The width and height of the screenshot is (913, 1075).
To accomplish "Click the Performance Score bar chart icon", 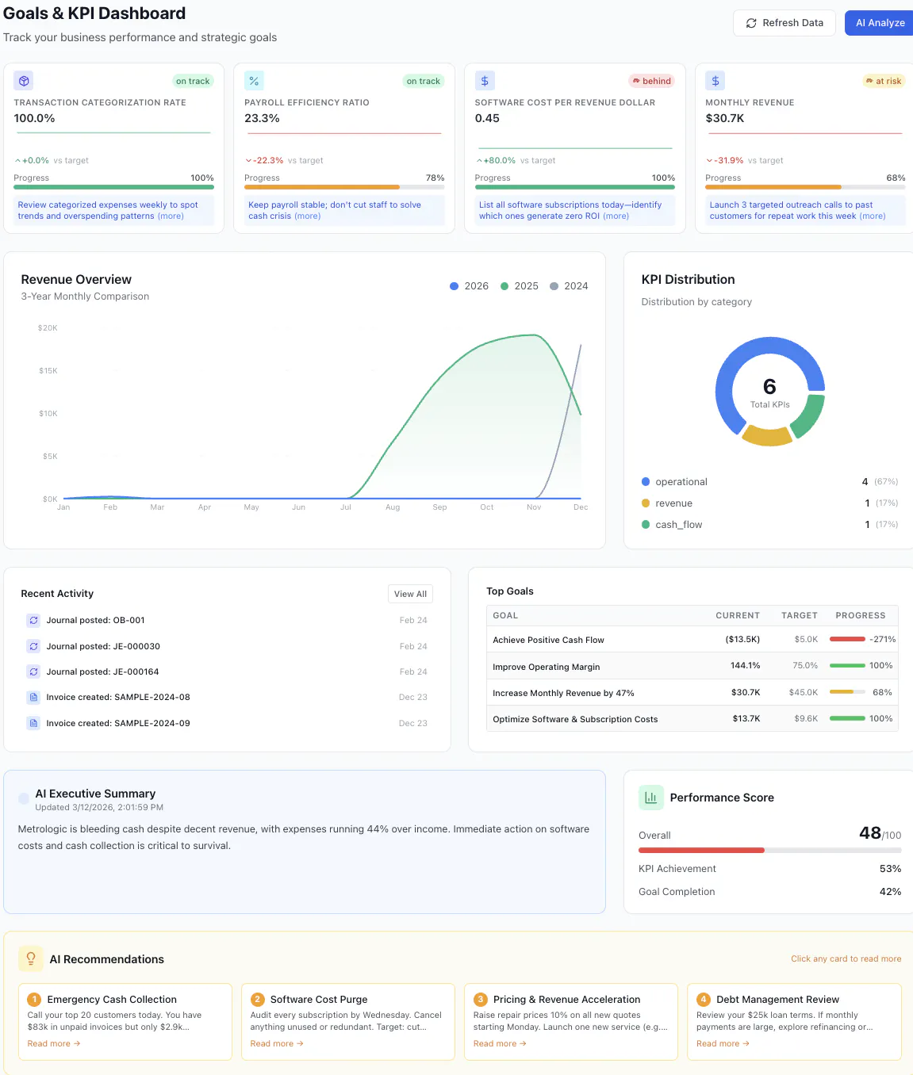I will tap(651, 798).
